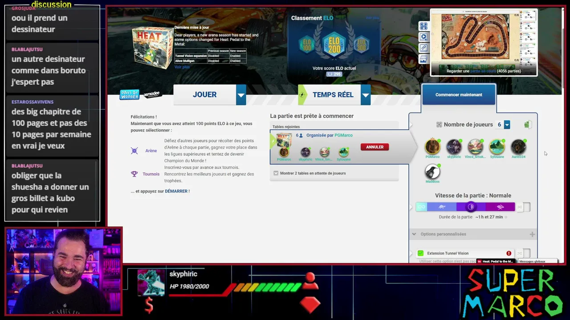The width and height of the screenshot is (570, 320).
Task: Click the ELO 300 badge
Action: (361, 45)
